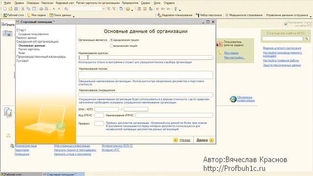Click the Help info icon in toolbar

(128, 9)
